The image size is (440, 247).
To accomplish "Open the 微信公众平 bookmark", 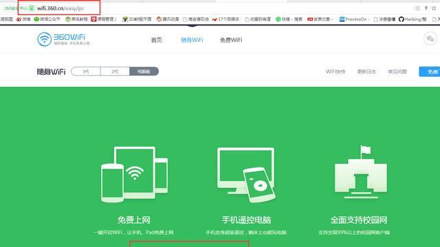I will (x=47, y=19).
